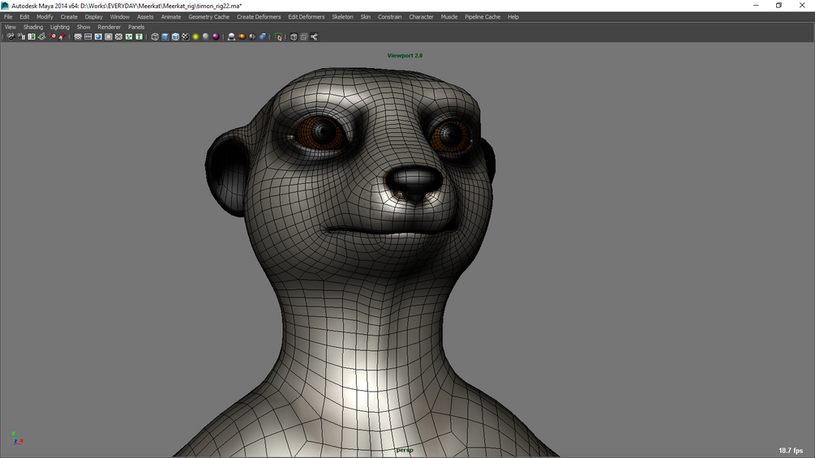Click the use all lights yellow sphere icon

196,36
